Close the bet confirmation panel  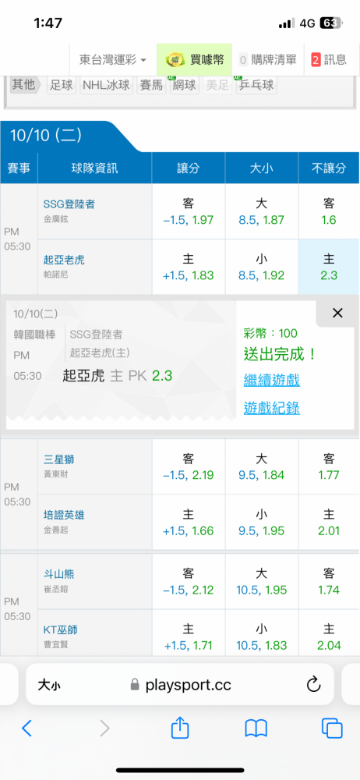click(x=337, y=313)
